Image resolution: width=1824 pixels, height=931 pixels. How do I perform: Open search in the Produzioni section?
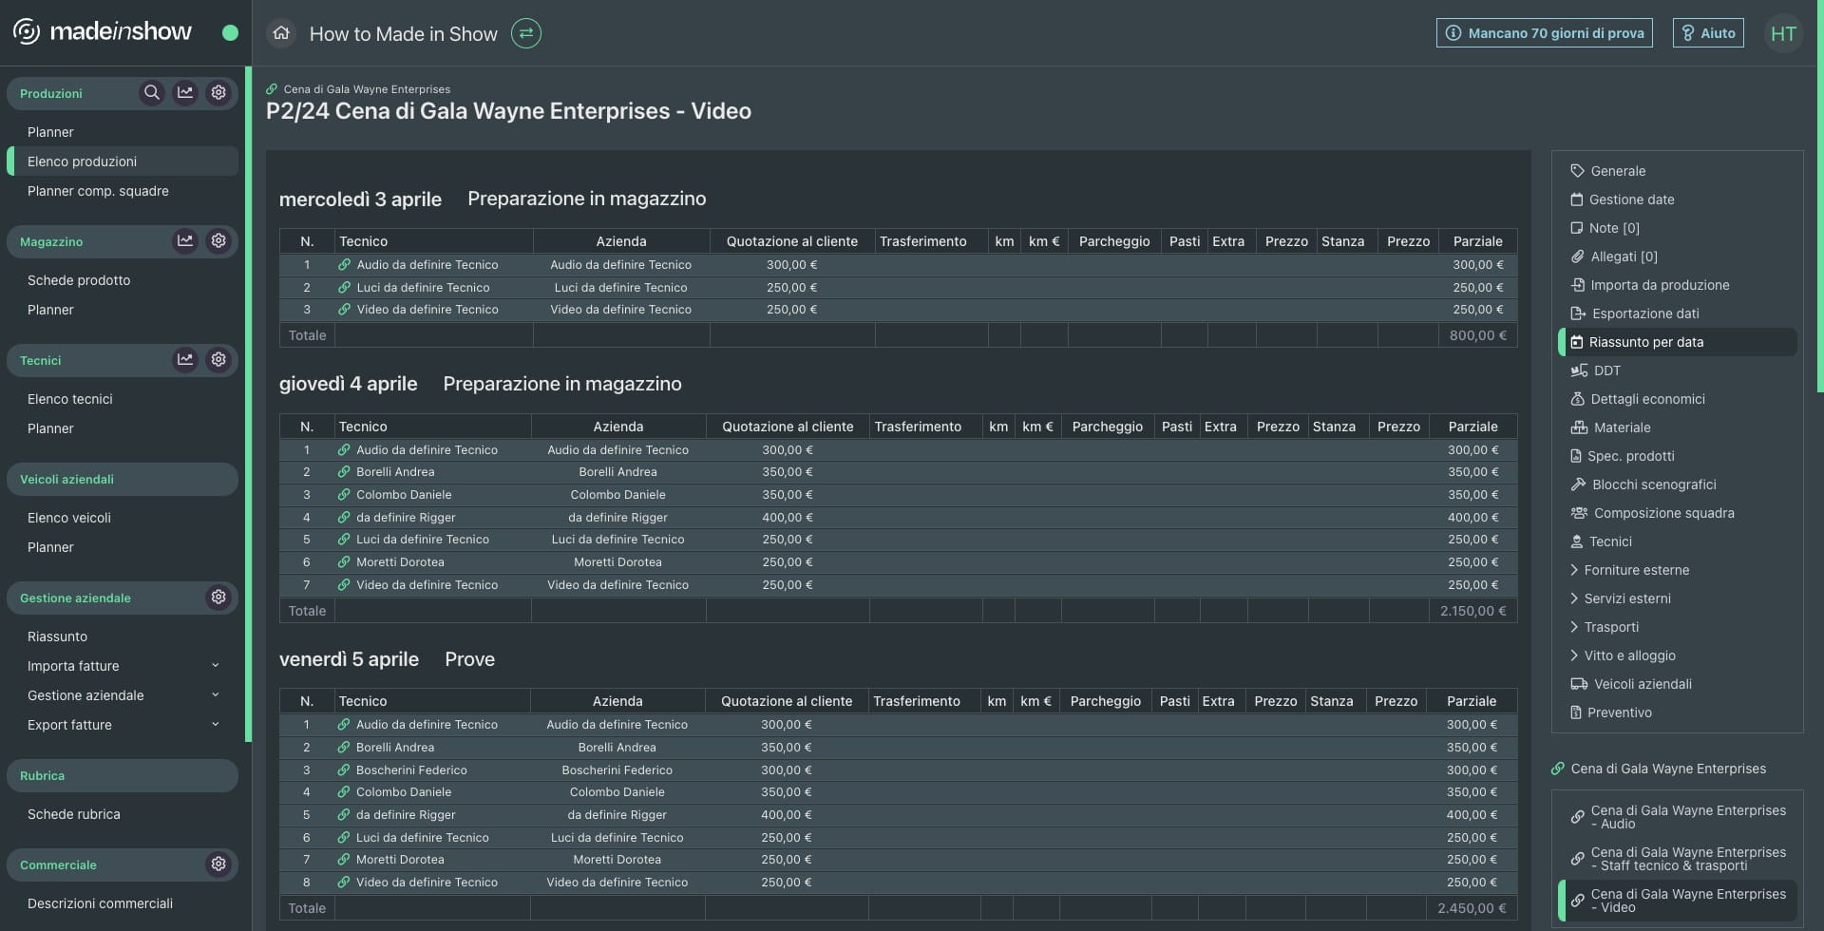pos(152,92)
